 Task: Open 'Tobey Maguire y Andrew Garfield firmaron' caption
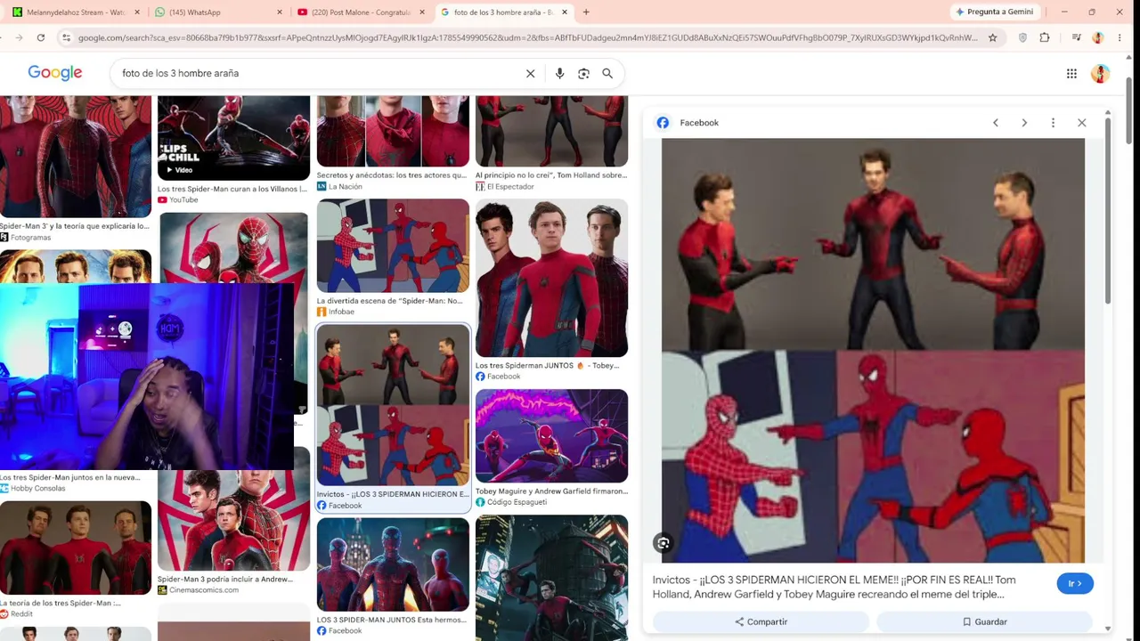551,491
